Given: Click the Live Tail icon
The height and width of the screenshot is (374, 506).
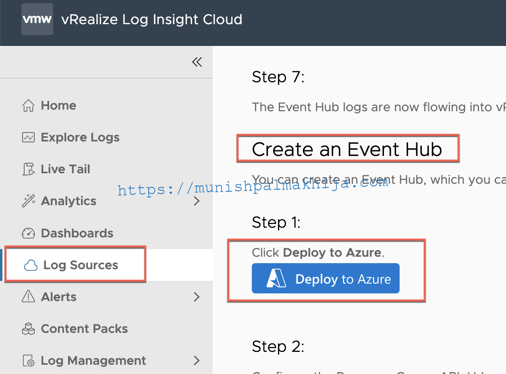Looking at the screenshot, I should pyautogui.click(x=28, y=169).
